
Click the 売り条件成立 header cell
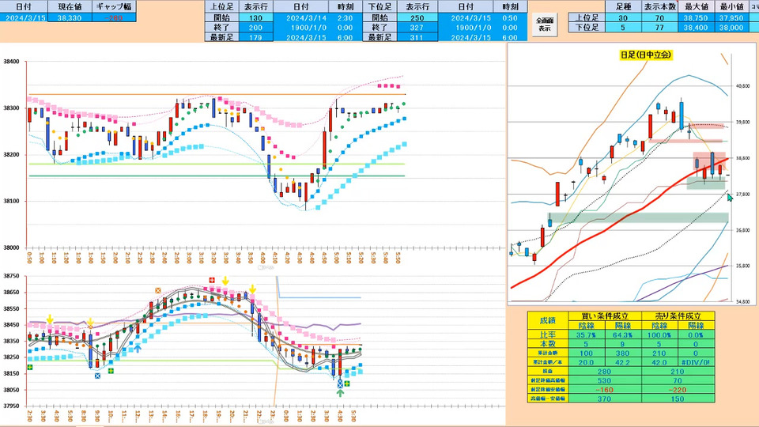[678, 316]
